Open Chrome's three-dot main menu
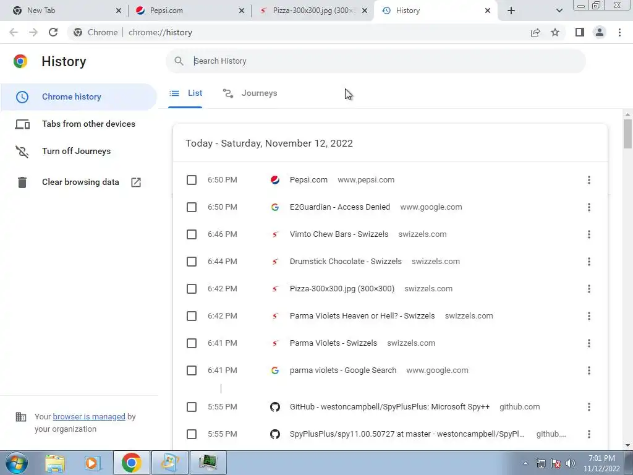Screen dimensions: 633x475 619,32
